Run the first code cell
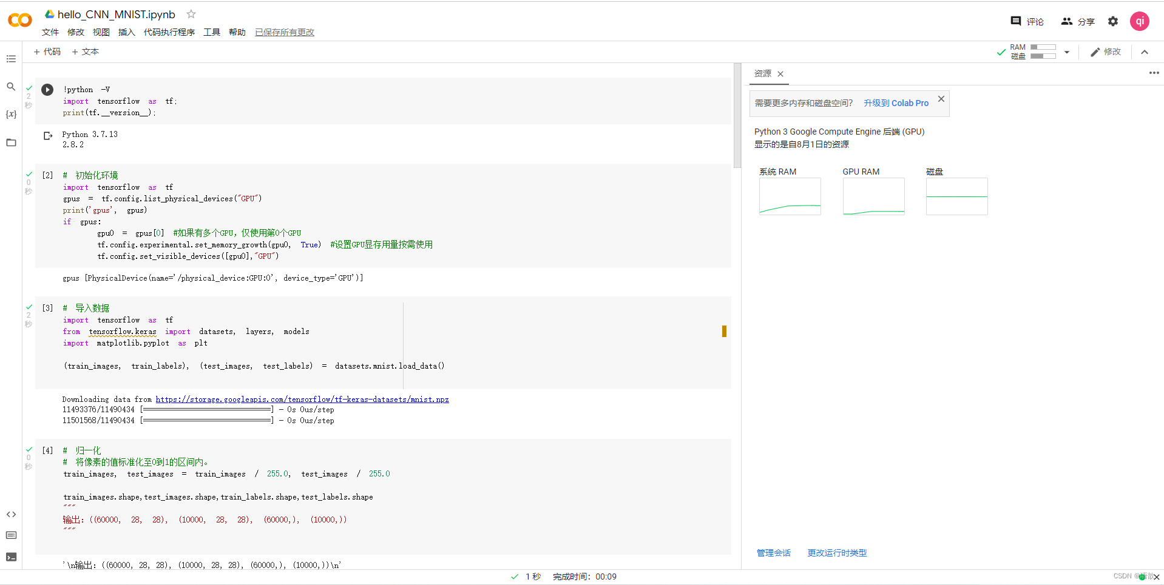 coord(47,89)
